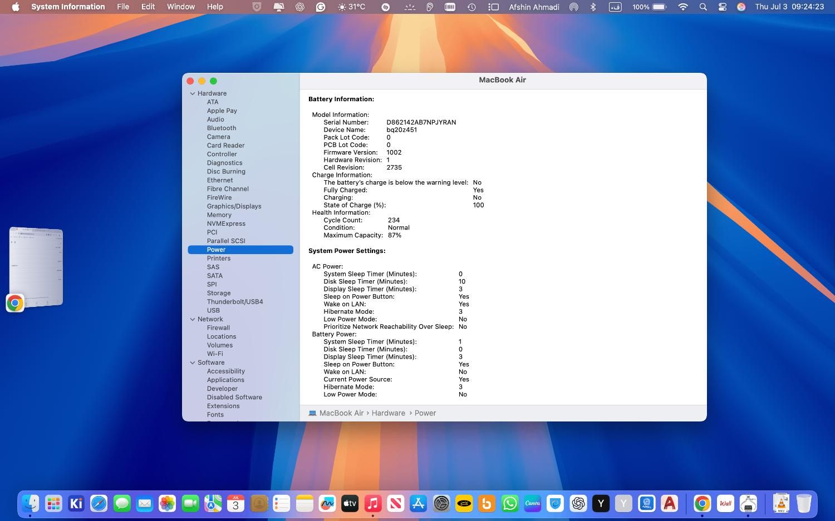Select Firewall under Network in sidebar
Image resolution: width=835 pixels, height=521 pixels.
pos(218,328)
